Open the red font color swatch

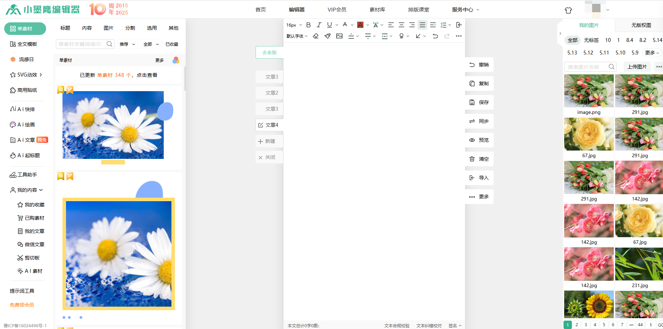click(x=361, y=24)
